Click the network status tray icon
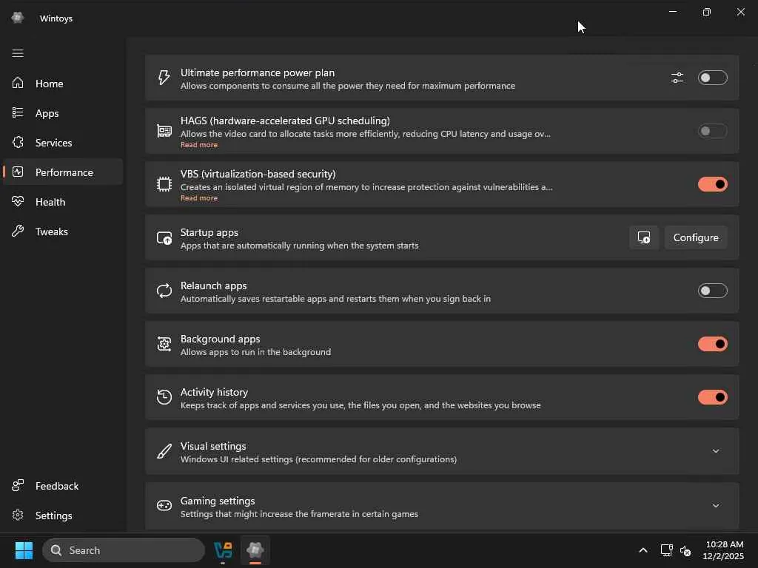The image size is (758, 568). [x=667, y=550]
